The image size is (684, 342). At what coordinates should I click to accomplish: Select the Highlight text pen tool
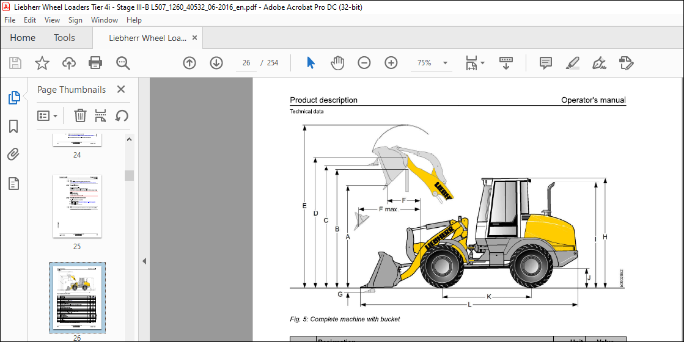(572, 63)
